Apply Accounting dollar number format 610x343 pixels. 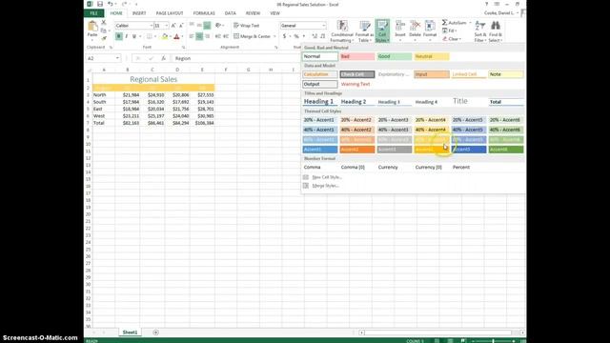pyautogui.click(x=284, y=36)
